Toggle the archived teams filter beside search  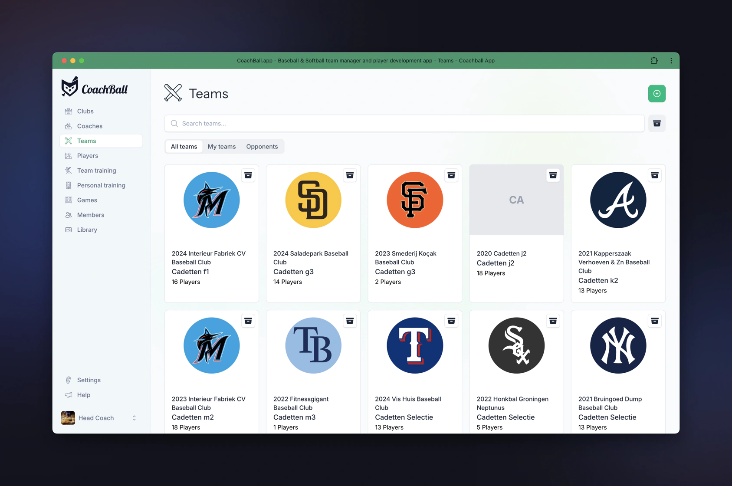[x=657, y=123]
